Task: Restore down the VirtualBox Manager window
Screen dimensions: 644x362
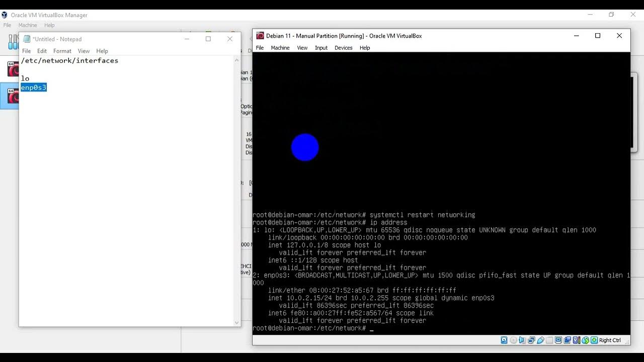Action: tap(611, 15)
